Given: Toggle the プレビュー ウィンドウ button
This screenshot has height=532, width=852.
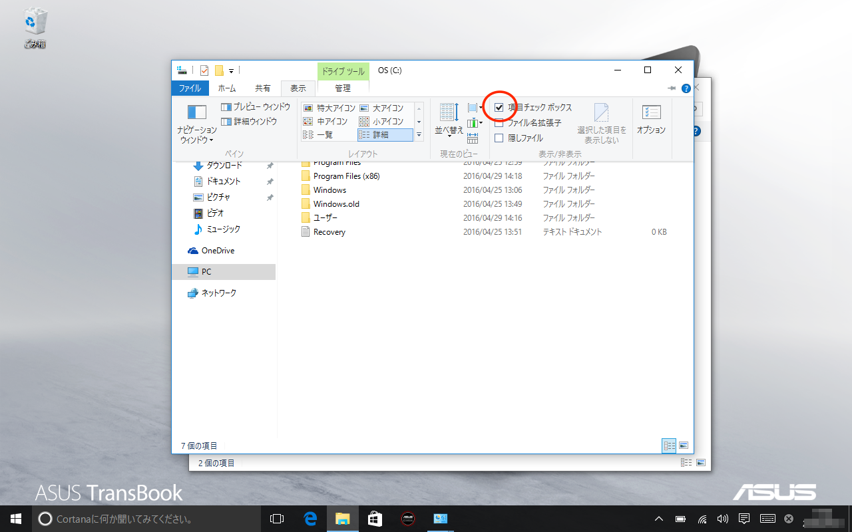Looking at the screenshot, I should (256, 107).
